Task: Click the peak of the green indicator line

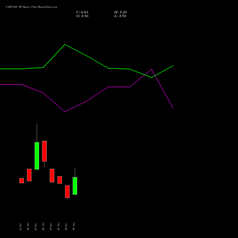Action: point(65,45)
